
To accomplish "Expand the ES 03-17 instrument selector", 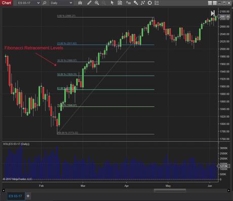I will point(38,3).
